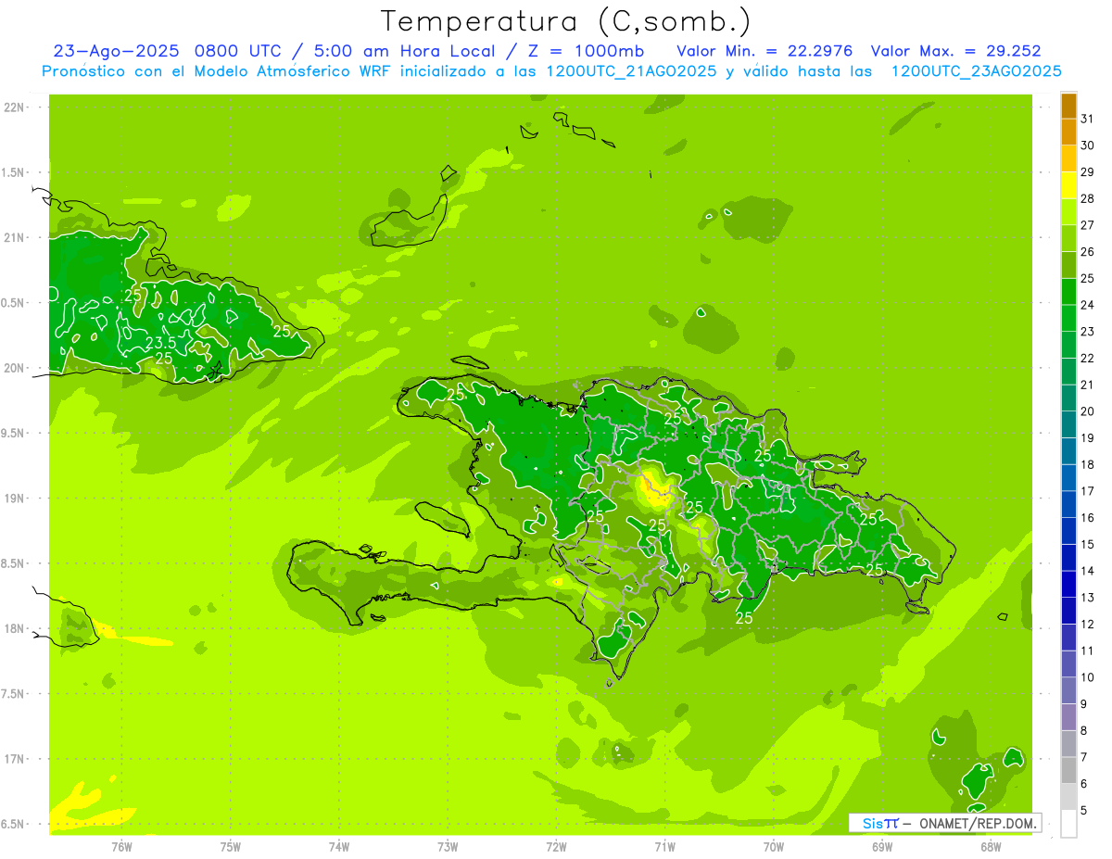Click the 'Valor Max. = 29.252' value
The width and height of the screenshot is (1112, 859).
[954, 51]
